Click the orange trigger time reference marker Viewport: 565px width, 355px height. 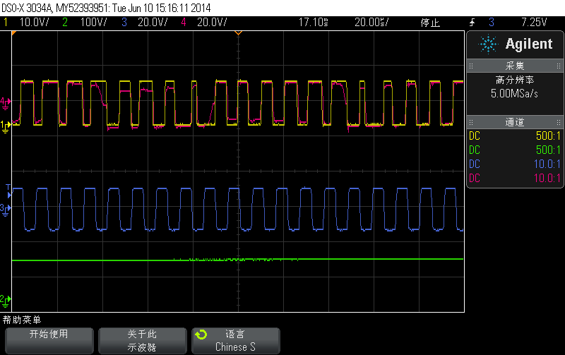pos(238,32)
